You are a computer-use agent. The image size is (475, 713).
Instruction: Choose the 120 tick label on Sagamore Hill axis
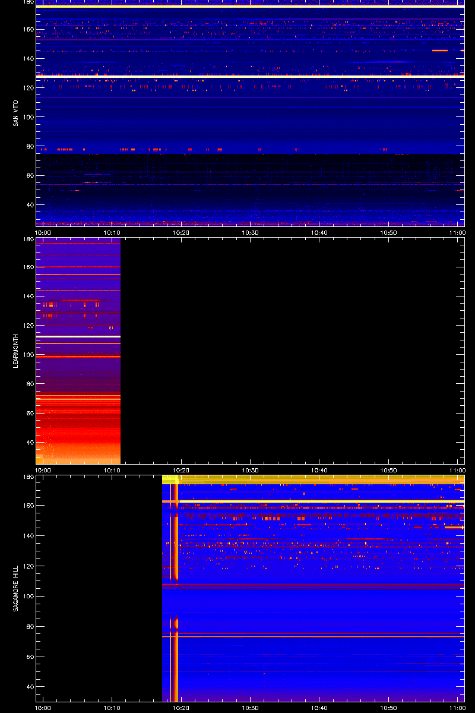point(28,566)
